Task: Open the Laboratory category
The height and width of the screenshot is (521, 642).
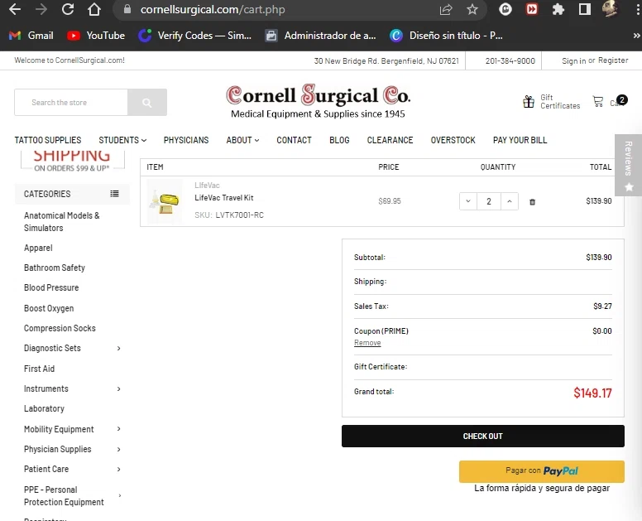Action: tap(44, 408)
